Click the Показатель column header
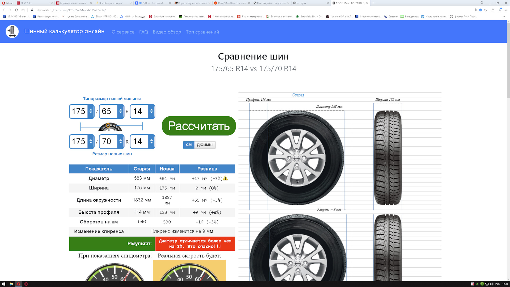The width and height of the screenshot is (510, 287). tap(99, 169)
